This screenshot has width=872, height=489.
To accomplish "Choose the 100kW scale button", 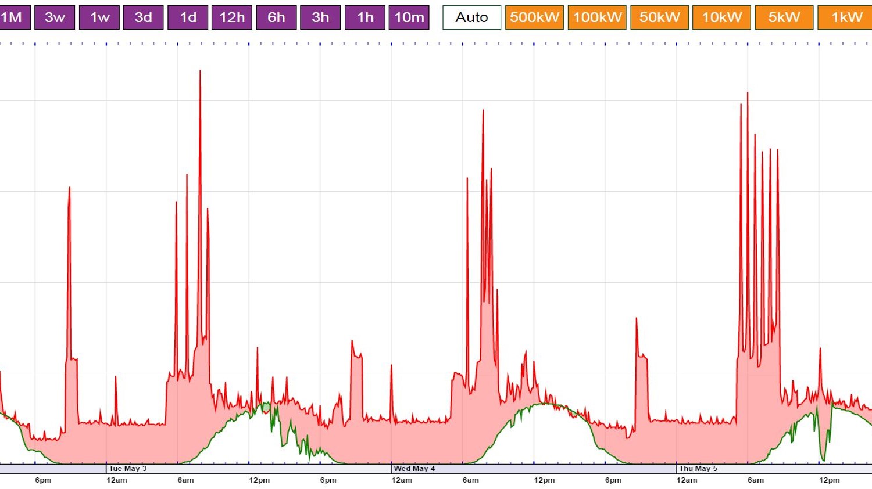I will [597, 17].
